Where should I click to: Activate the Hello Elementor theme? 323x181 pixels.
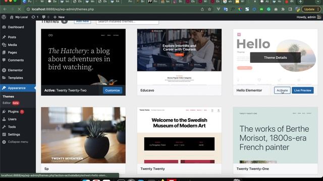tap(282, 90)
